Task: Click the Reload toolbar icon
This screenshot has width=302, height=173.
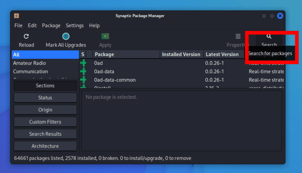Action: click(x=26, y=36)
